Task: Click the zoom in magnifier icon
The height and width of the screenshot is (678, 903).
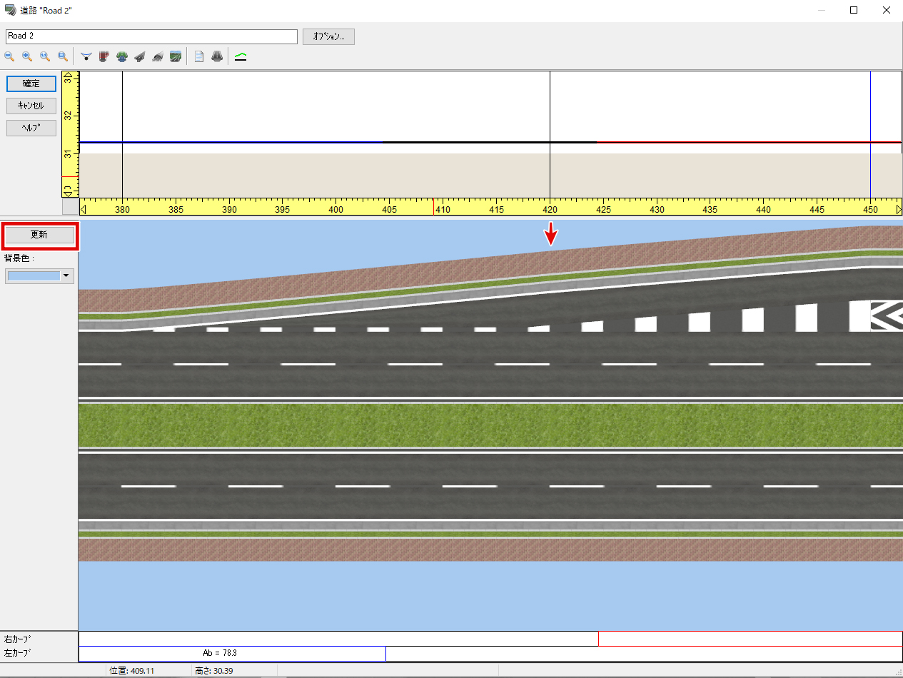Action: [x=27, y=56]
